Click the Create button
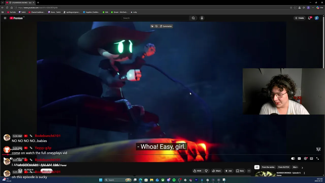Viewport: 325px width, 183px height. point(299,18)
